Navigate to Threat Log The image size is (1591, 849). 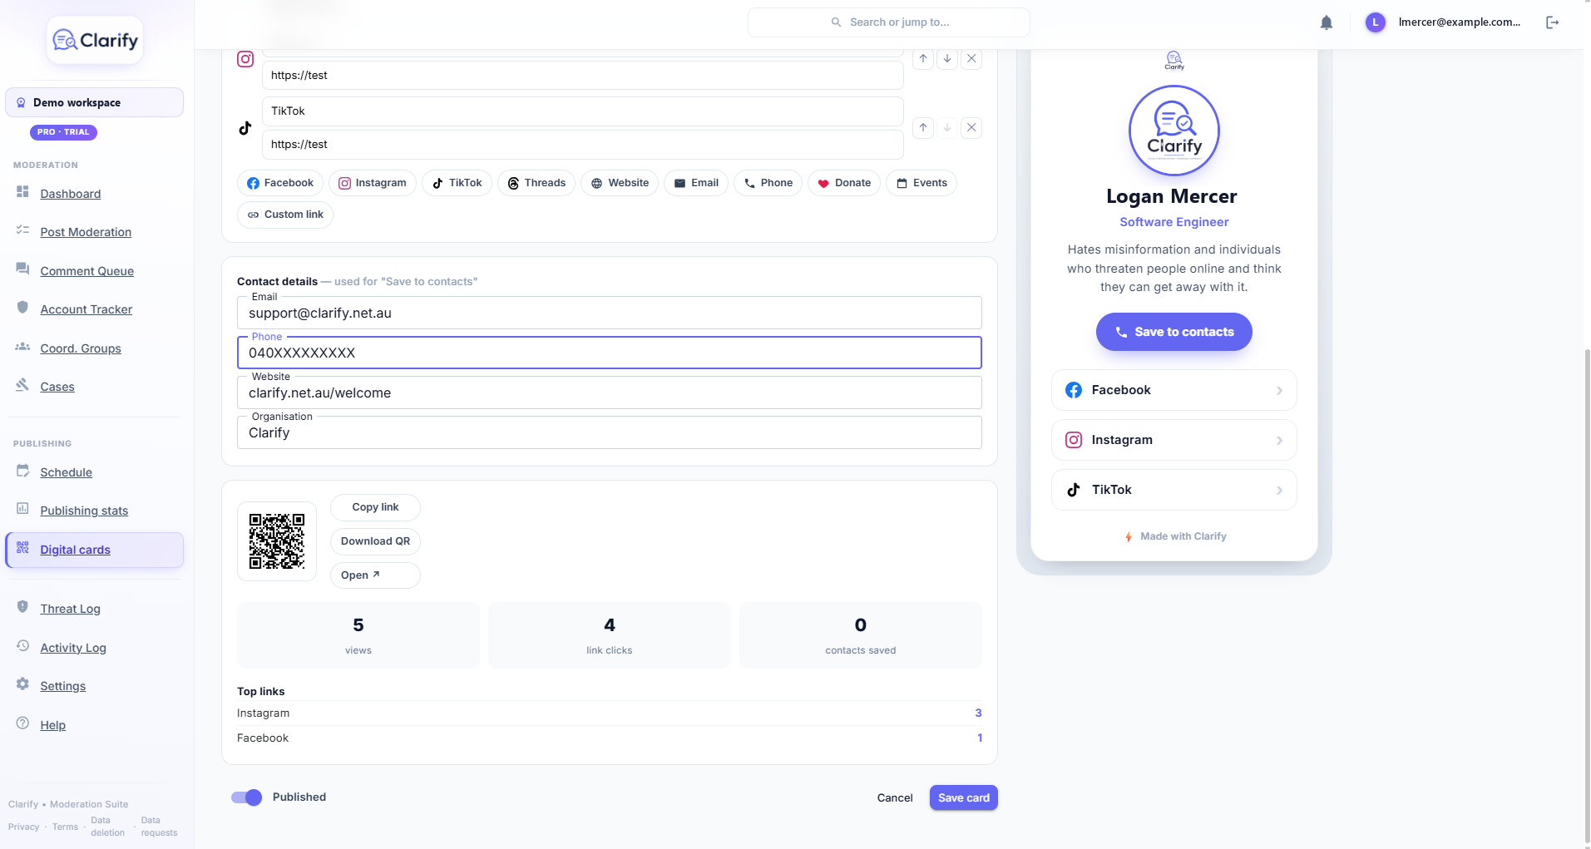pos(70,609)
